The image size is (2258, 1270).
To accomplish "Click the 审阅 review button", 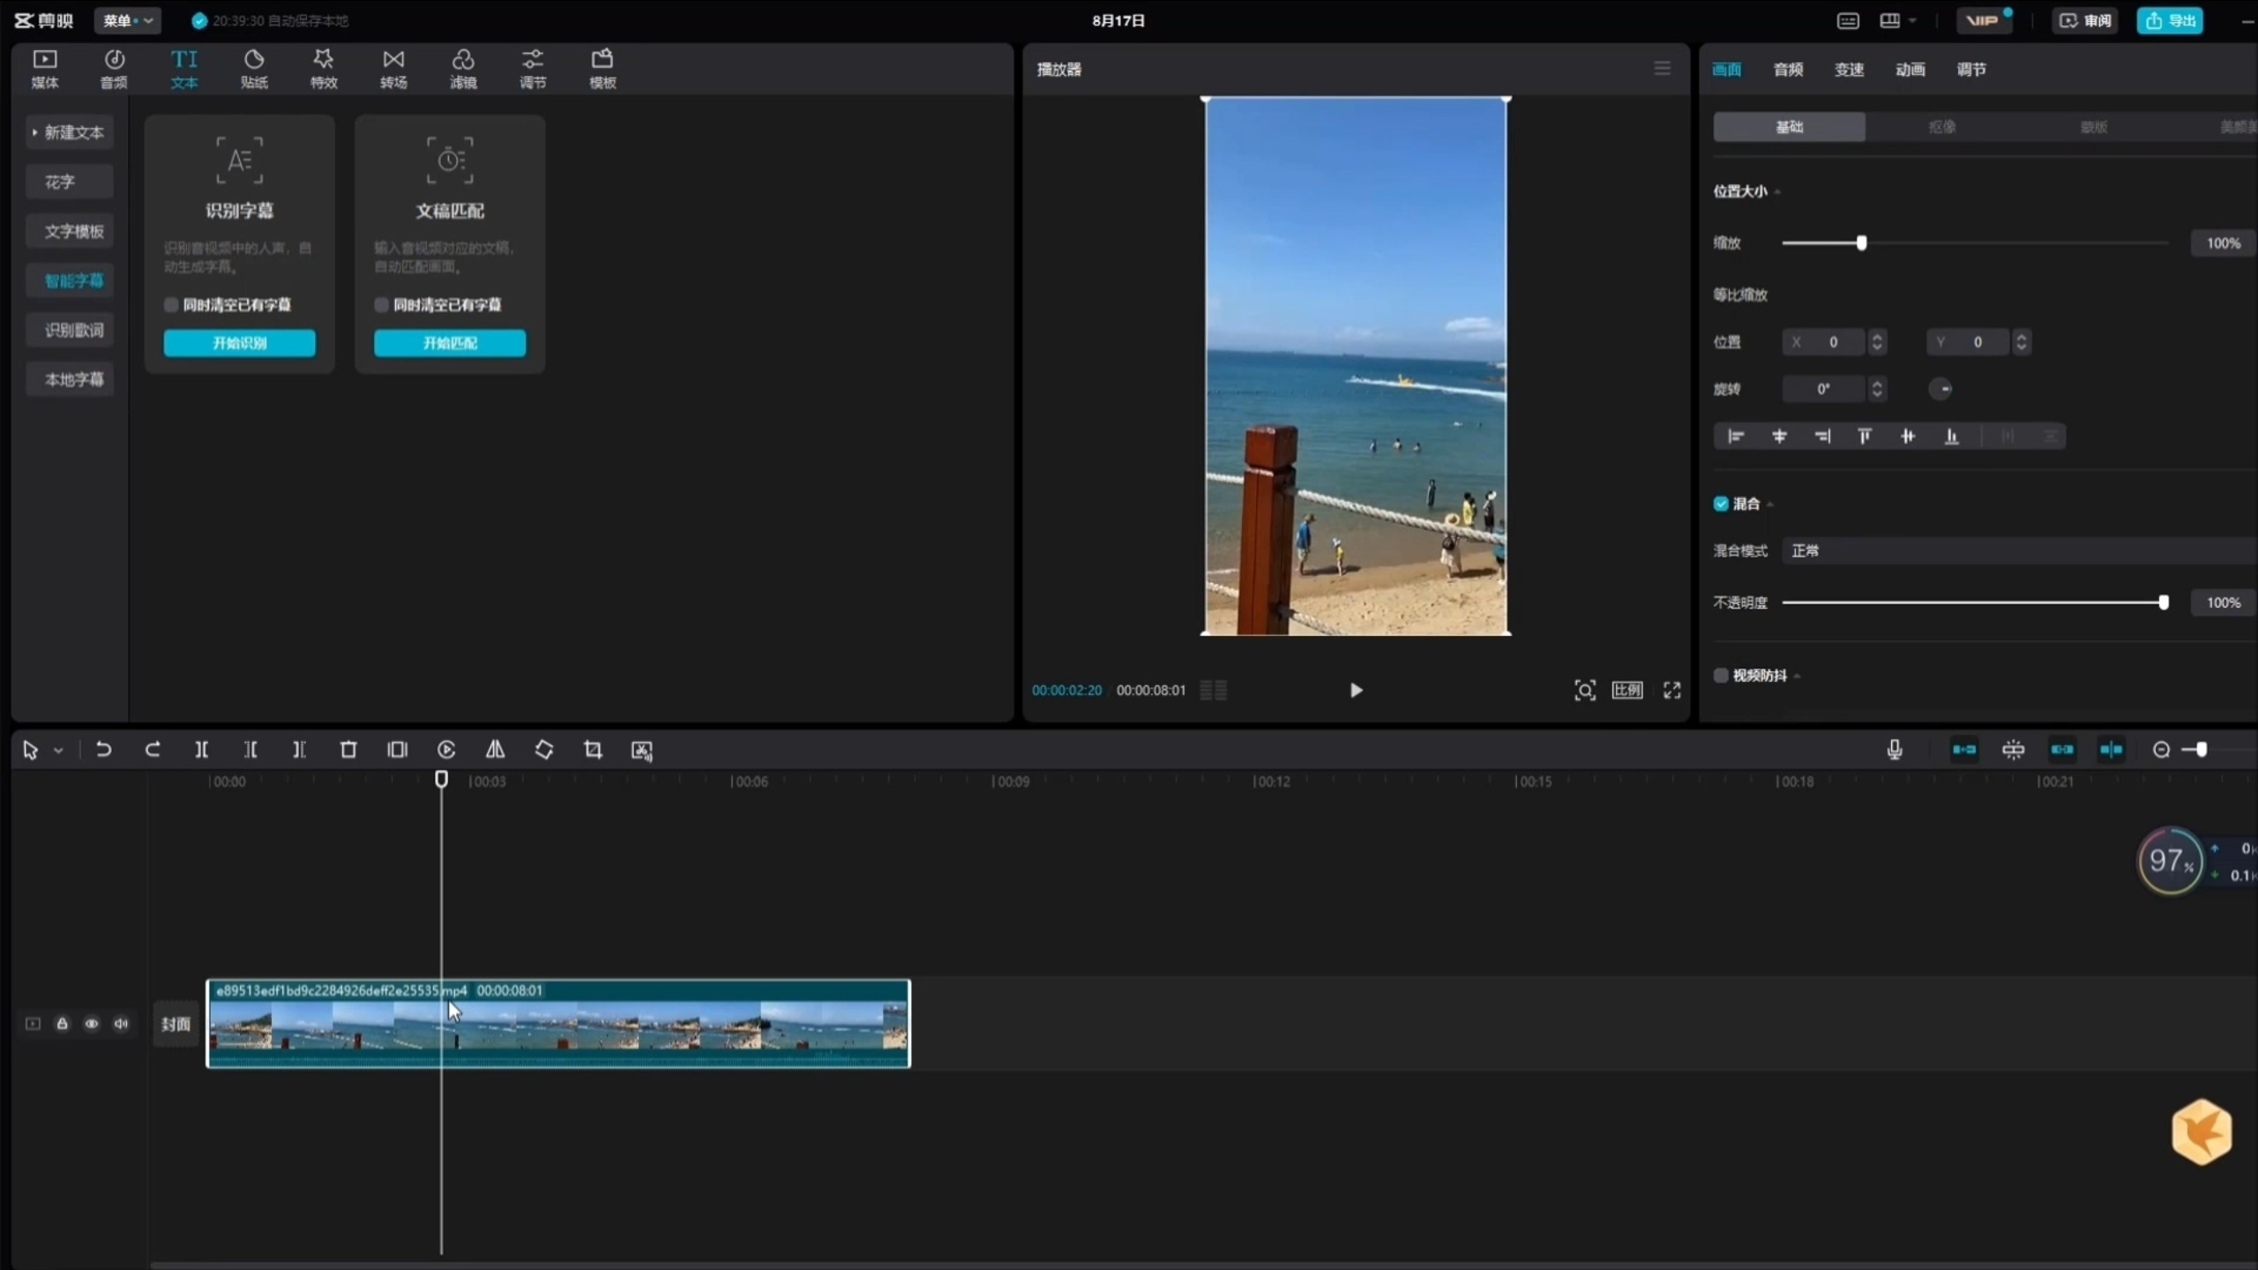I will click(x=2085, y=20).
